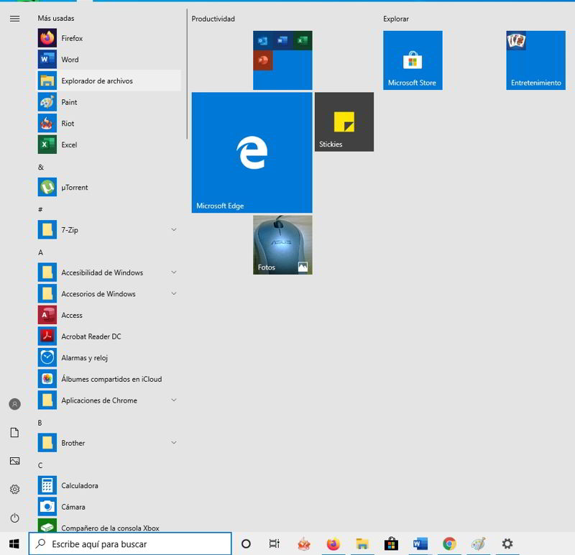This screenshot has height=555, width=575.
Task: Open the Microsoft Store tile
Action: click(413, 60)
